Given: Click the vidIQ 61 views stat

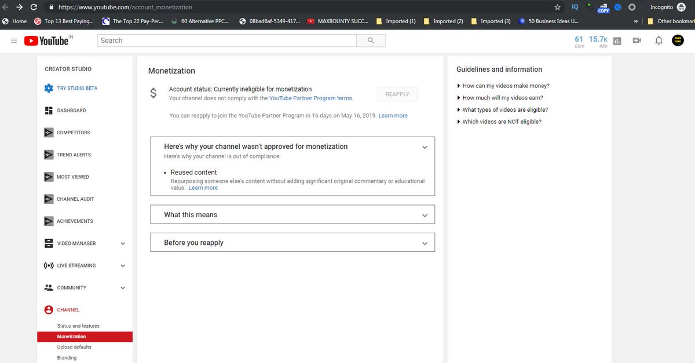Looking at the screenshot, I should 579,42.
